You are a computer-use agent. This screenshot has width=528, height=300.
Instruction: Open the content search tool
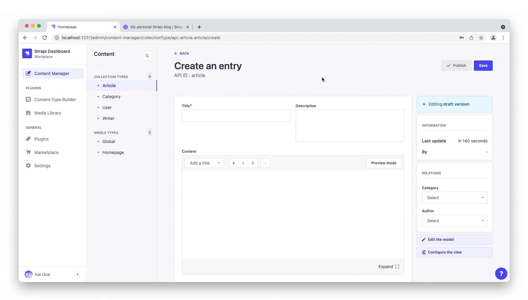tap(147, 55)
